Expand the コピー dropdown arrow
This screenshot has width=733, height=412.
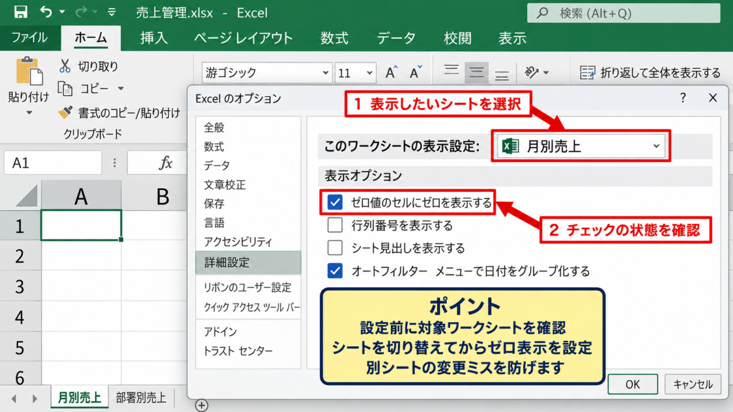[x=120, y=89]
